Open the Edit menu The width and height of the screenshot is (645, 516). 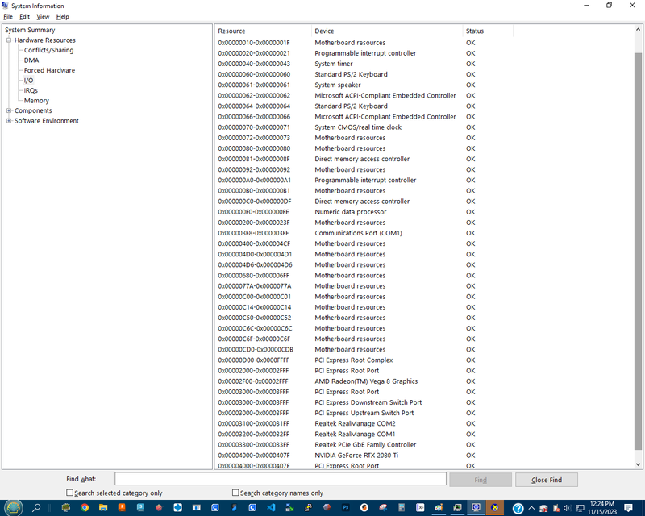[x=25, y=16]
